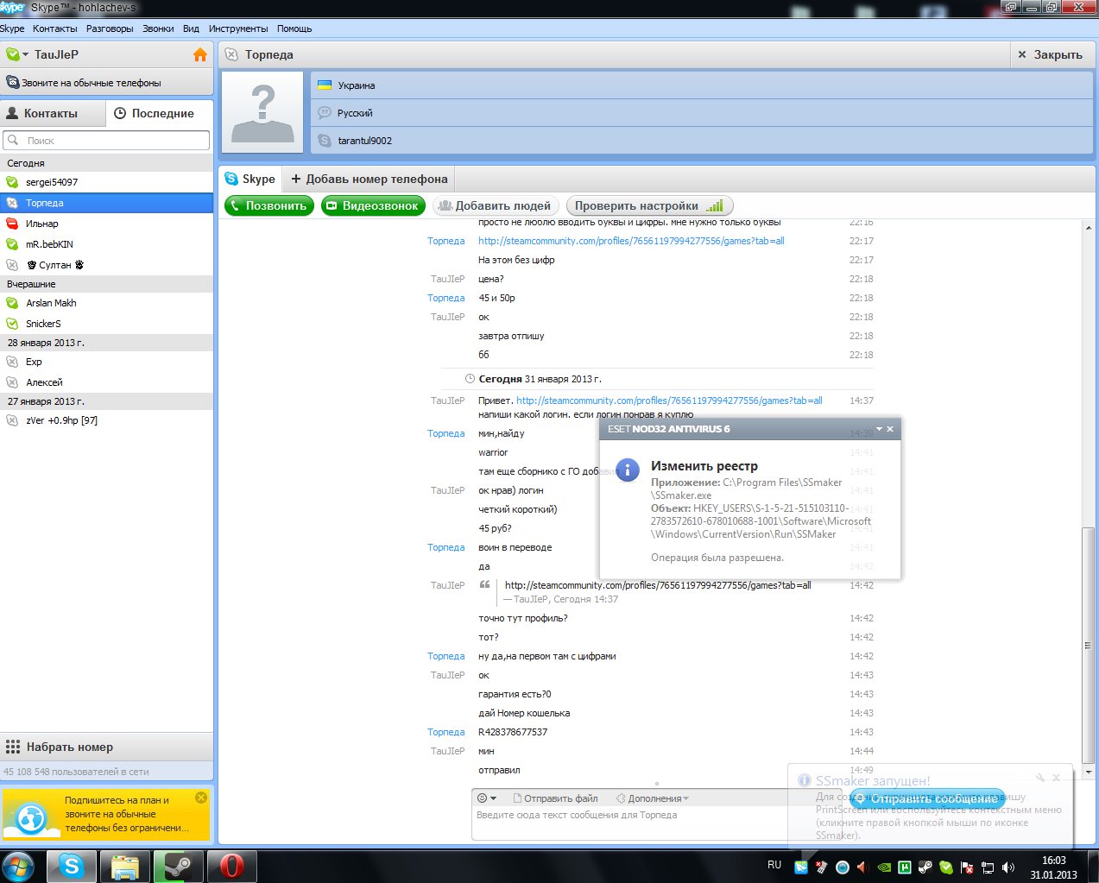Switch to the Последние tab
This screenshot has width=1099, height=883.
pos(160,113)
